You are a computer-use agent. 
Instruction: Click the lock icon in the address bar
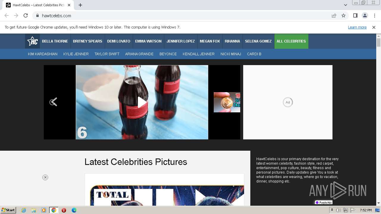coord(38,15)
